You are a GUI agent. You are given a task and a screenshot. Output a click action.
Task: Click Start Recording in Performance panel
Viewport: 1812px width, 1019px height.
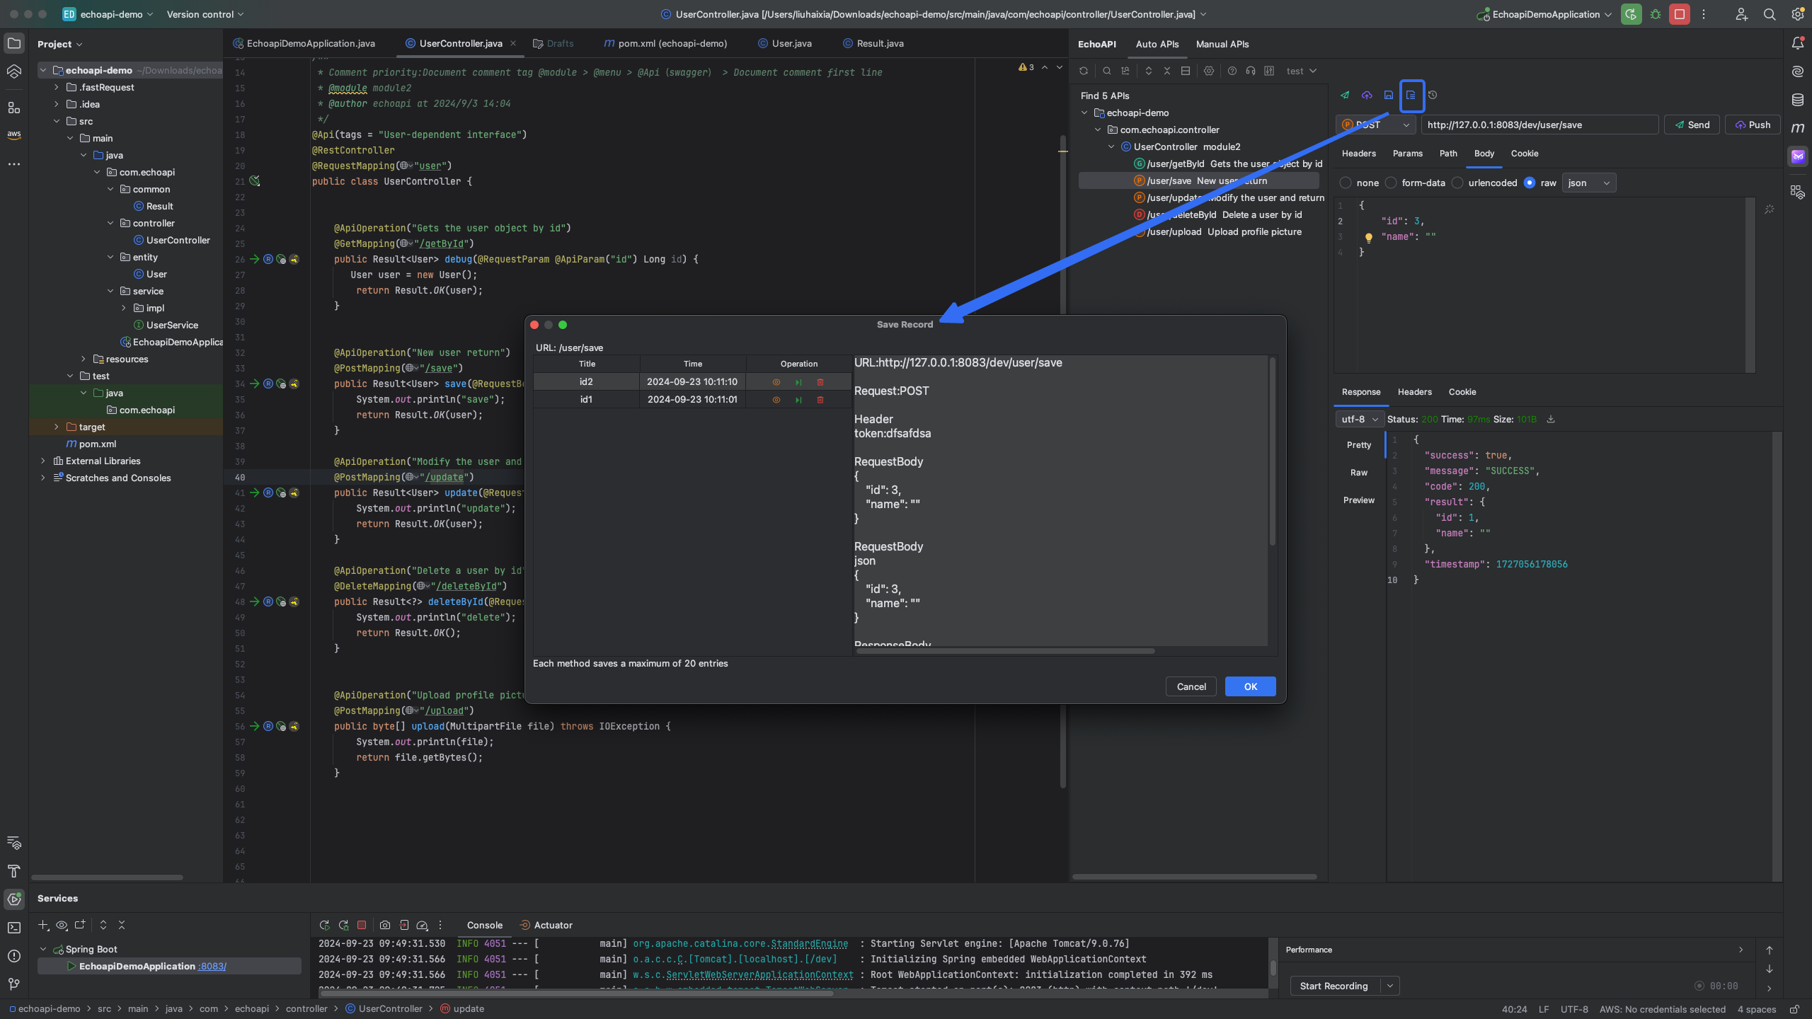tap(1334, 986)
